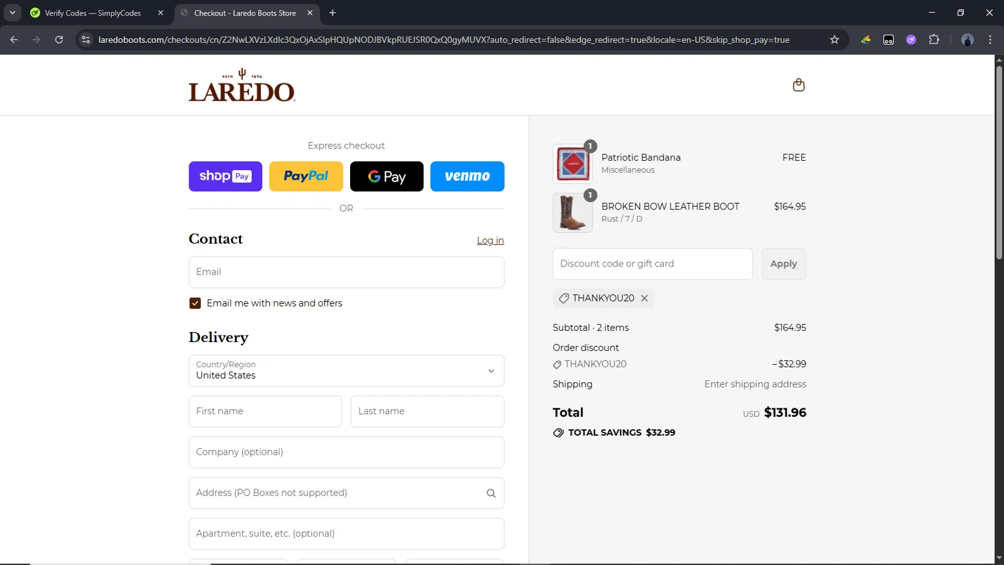The image size is (1004, 565).
Task: Reload the checkout page
Action: click(x=59, y=39)
